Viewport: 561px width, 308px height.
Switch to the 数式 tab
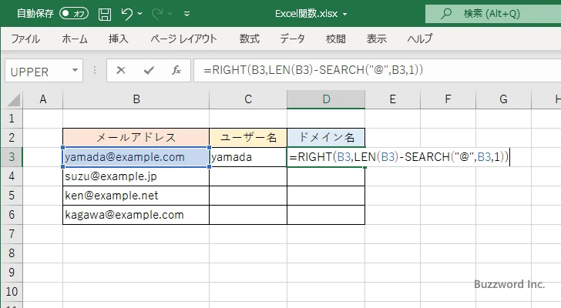(x=250, y=38)
